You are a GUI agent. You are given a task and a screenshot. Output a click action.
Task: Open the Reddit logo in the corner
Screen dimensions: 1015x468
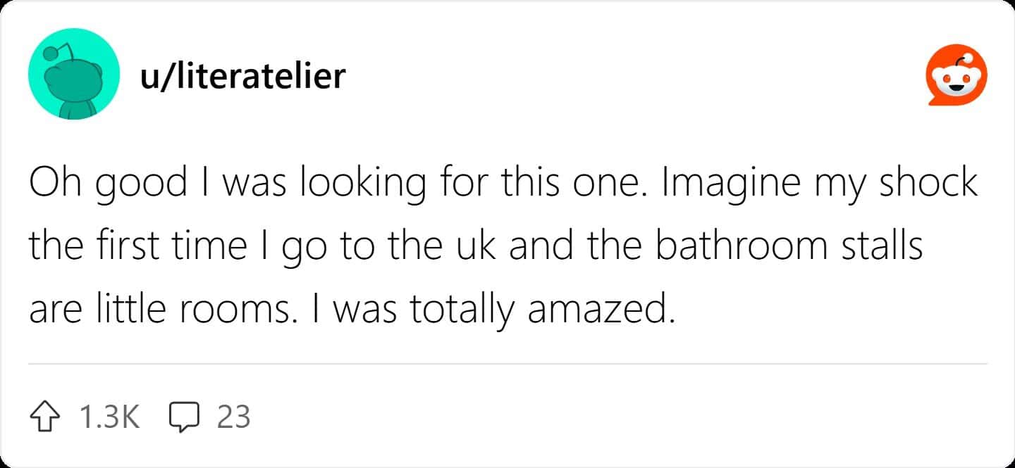click(x=956, y=74)
